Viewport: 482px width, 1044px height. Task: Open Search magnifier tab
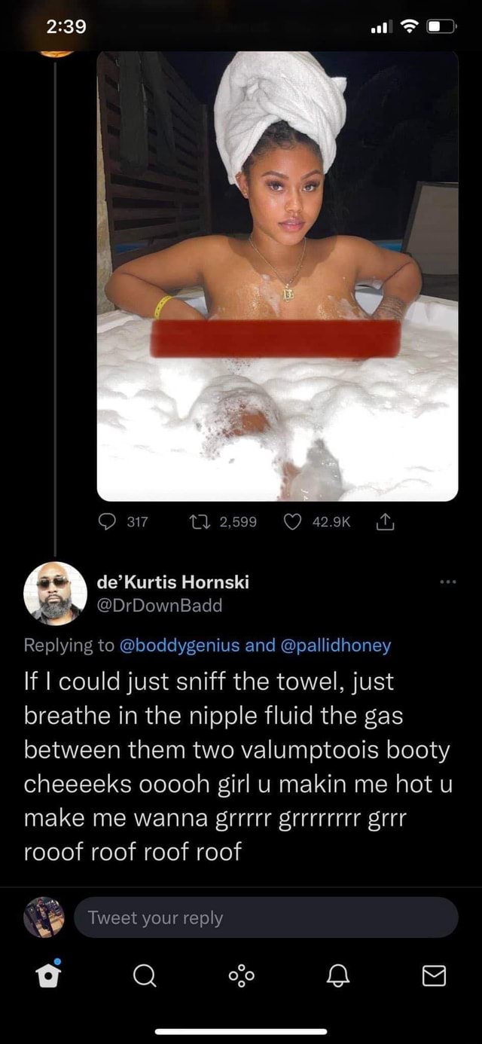(x=143, y=975)
